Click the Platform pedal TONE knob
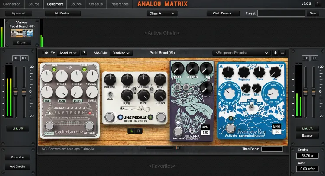Viewport: 325px width, 176px height. [x=62, y=92]
